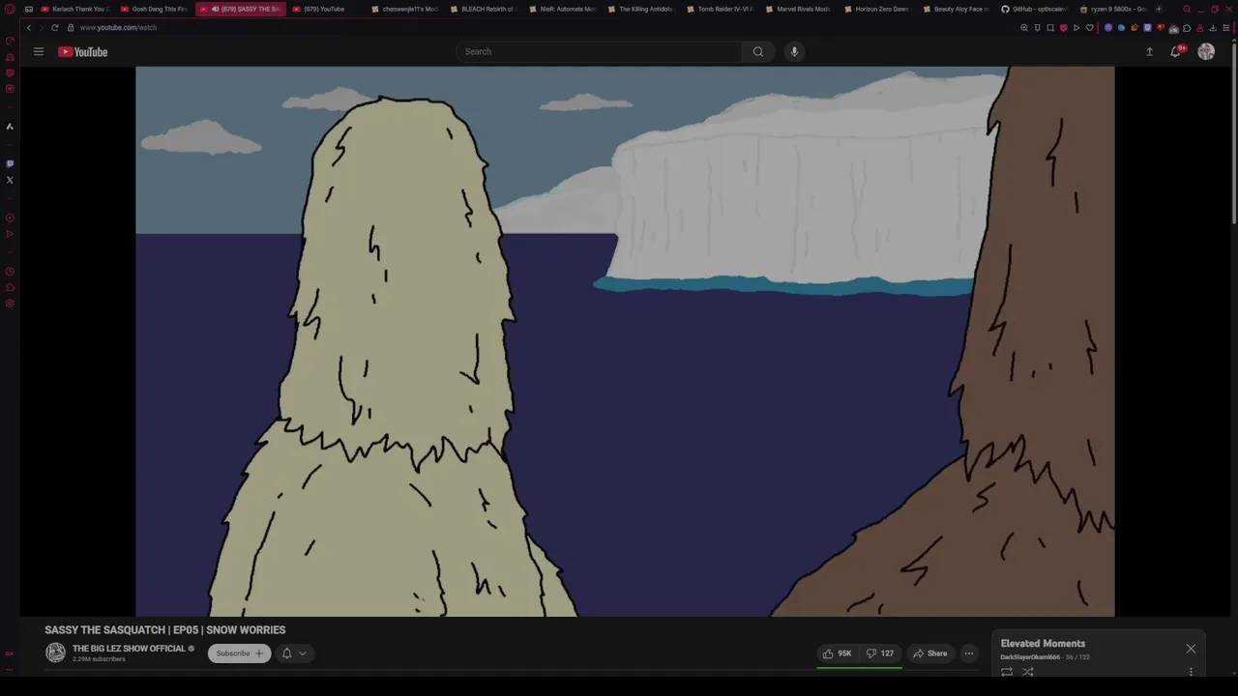Viewport: 1238px width, 696px height.
Task: Switch to Beauty Aloy Face tab
Action: [958, 9]
